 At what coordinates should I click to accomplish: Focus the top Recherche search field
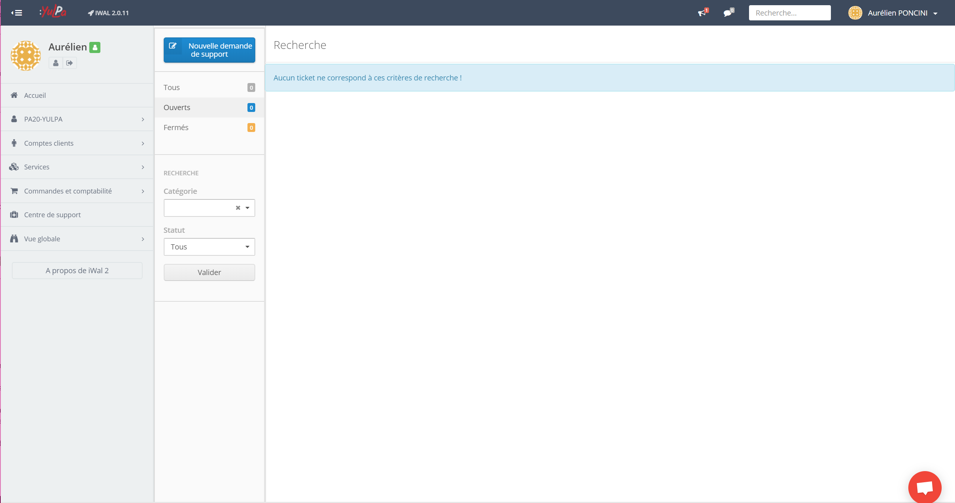point(789,13)
